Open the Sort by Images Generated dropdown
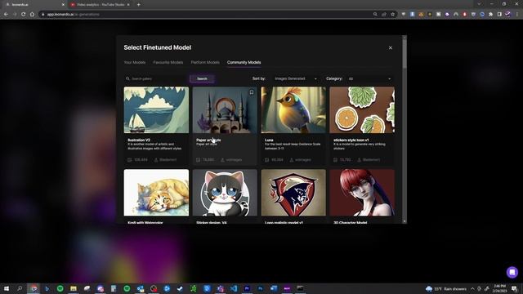This screenshot has width=523, height=294. 296,78
